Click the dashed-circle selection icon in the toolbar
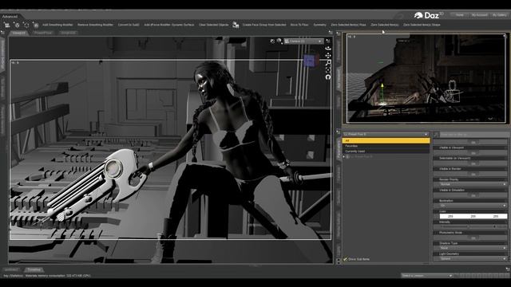Screen dimensions: 511x287 (26, 25)
